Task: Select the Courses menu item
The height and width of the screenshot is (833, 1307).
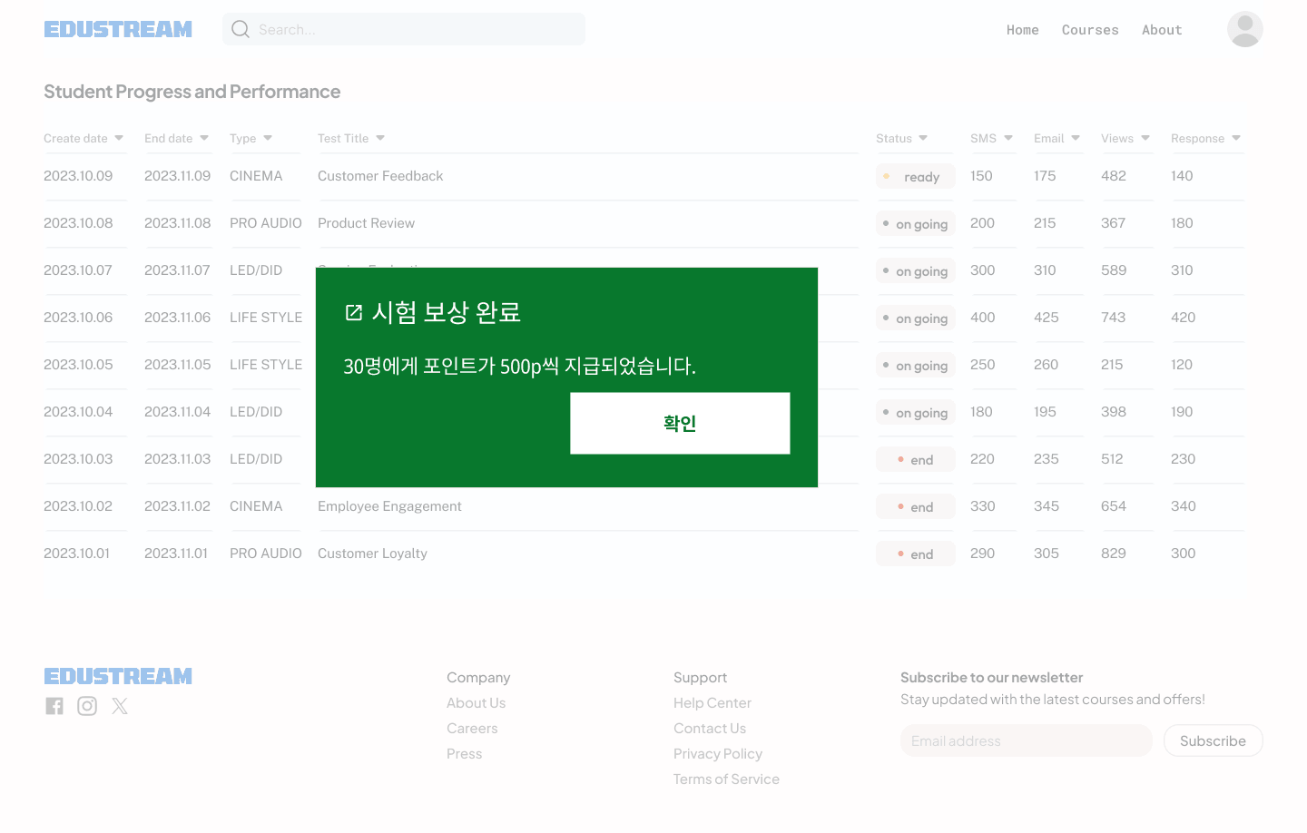Action: [1090, 29]
